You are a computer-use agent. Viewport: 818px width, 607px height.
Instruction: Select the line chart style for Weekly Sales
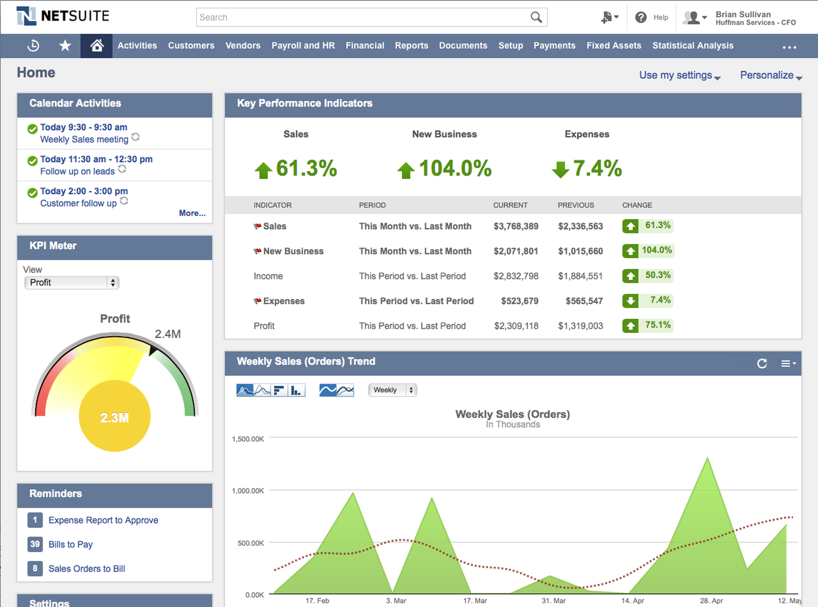click(262, 390)
